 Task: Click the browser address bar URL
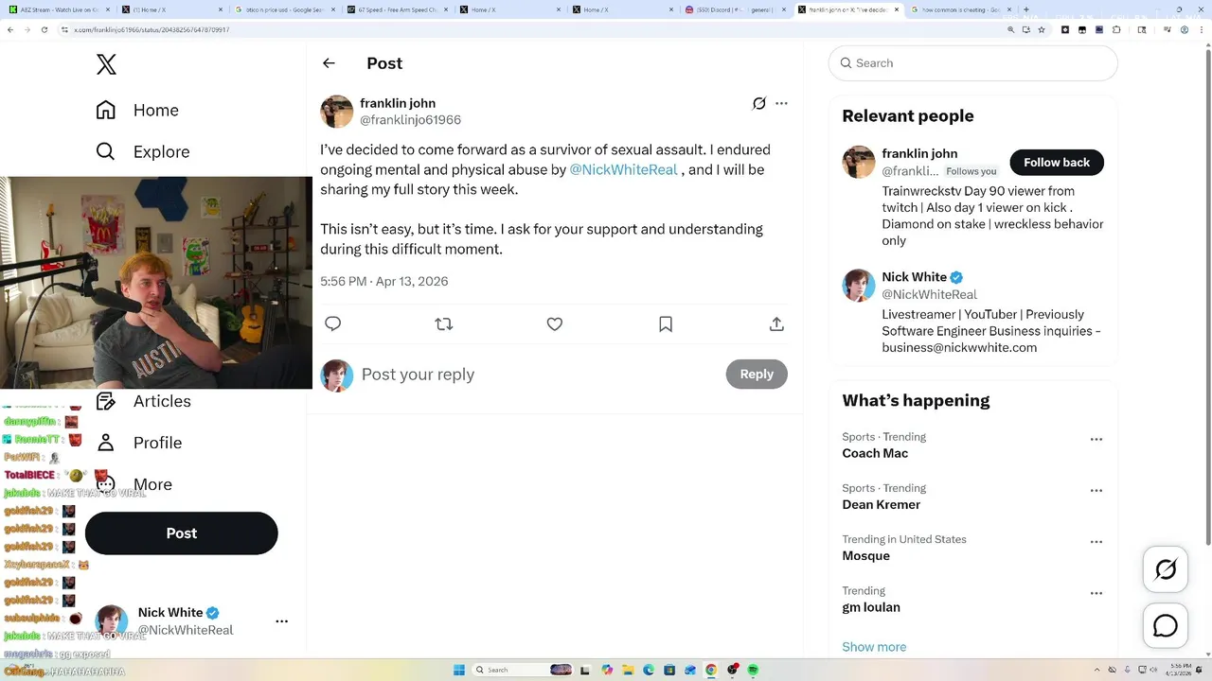151,29
